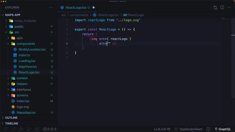
Task: Close ReactLogo.tsx via unsaved dot
Action: click(x=94, y=7)
